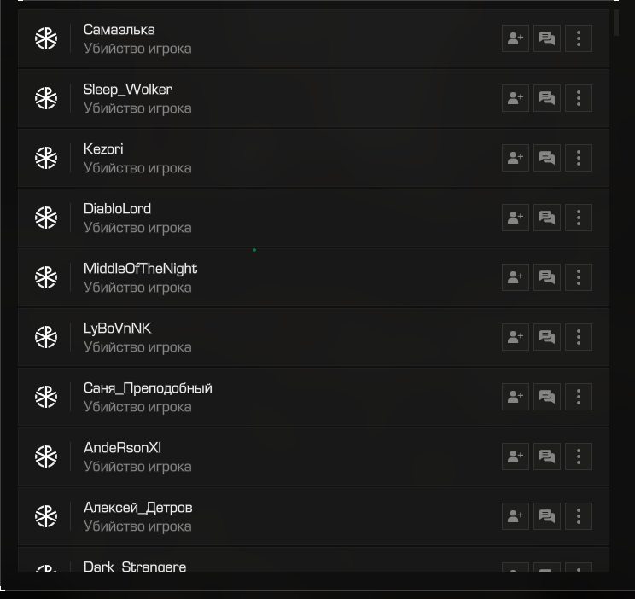
Task: Click the faction emblem beside DiabloLord
Action: pyautogui.click(x=46, y=218)
